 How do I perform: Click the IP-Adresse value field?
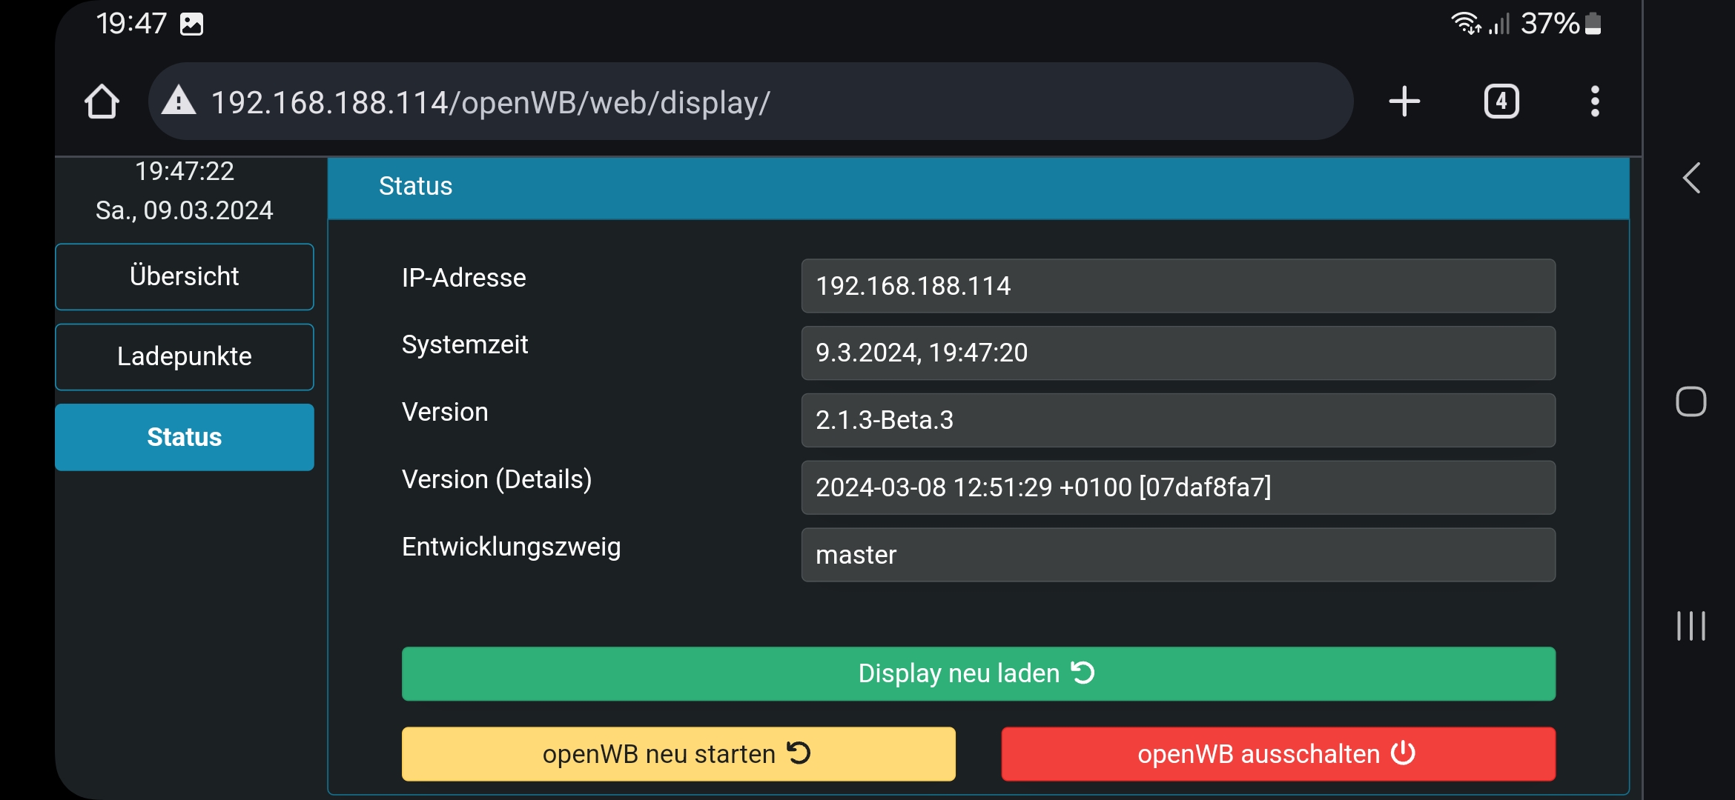coord(1177,285)
